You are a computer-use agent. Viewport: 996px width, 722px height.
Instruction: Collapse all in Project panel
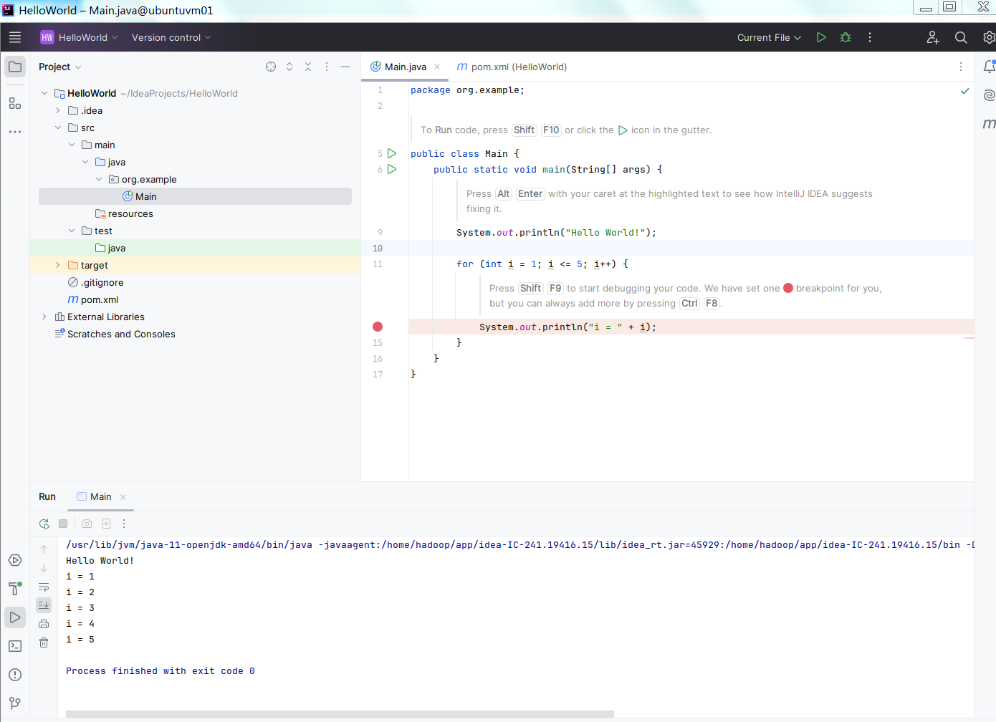point(308,67)
